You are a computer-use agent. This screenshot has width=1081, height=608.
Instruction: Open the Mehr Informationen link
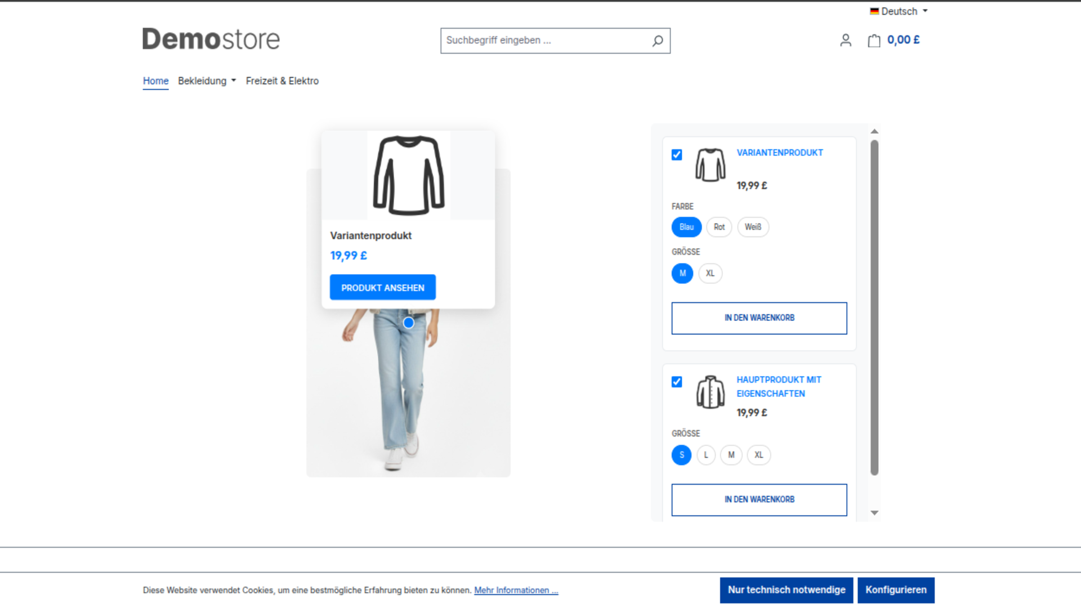(516, 590)
